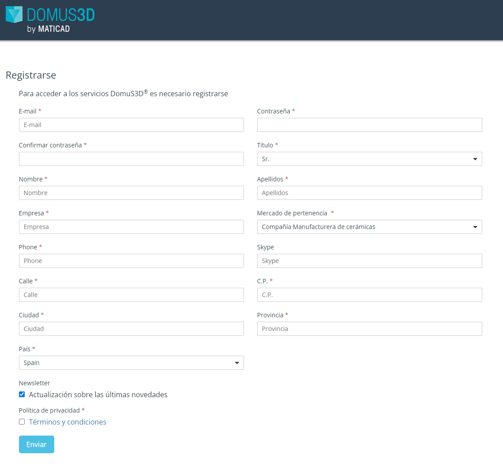Select the Confirmar contraseña field

click(131, 159)
